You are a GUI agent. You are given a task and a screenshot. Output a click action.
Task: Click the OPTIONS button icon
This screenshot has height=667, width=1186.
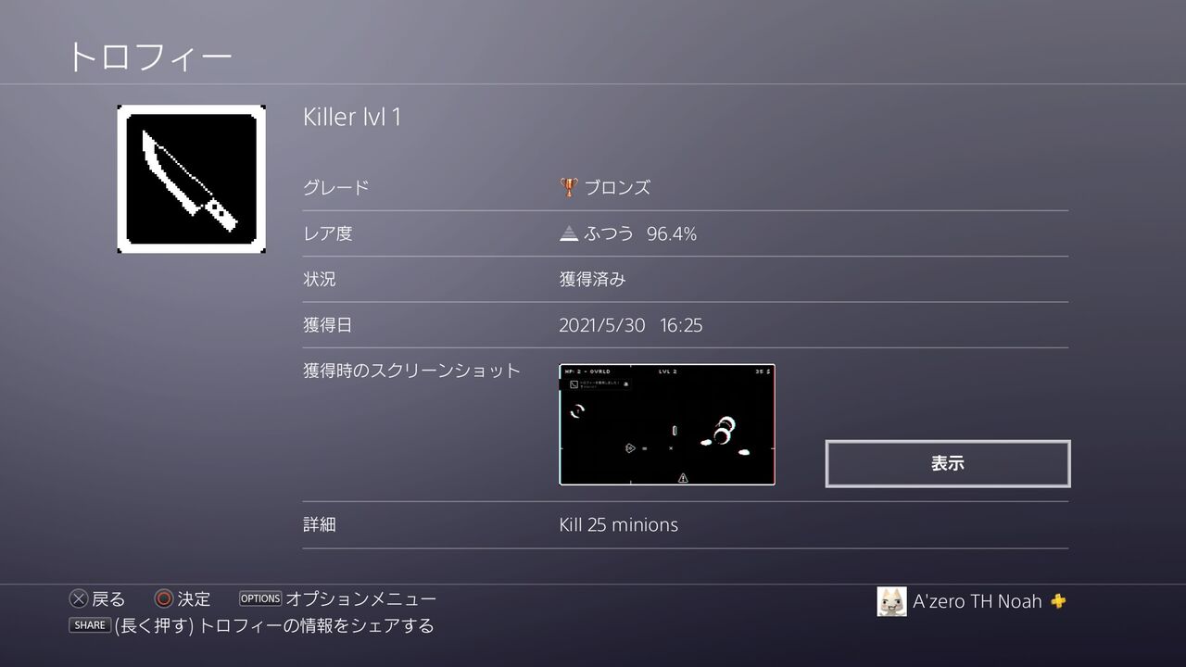(260, 598)
